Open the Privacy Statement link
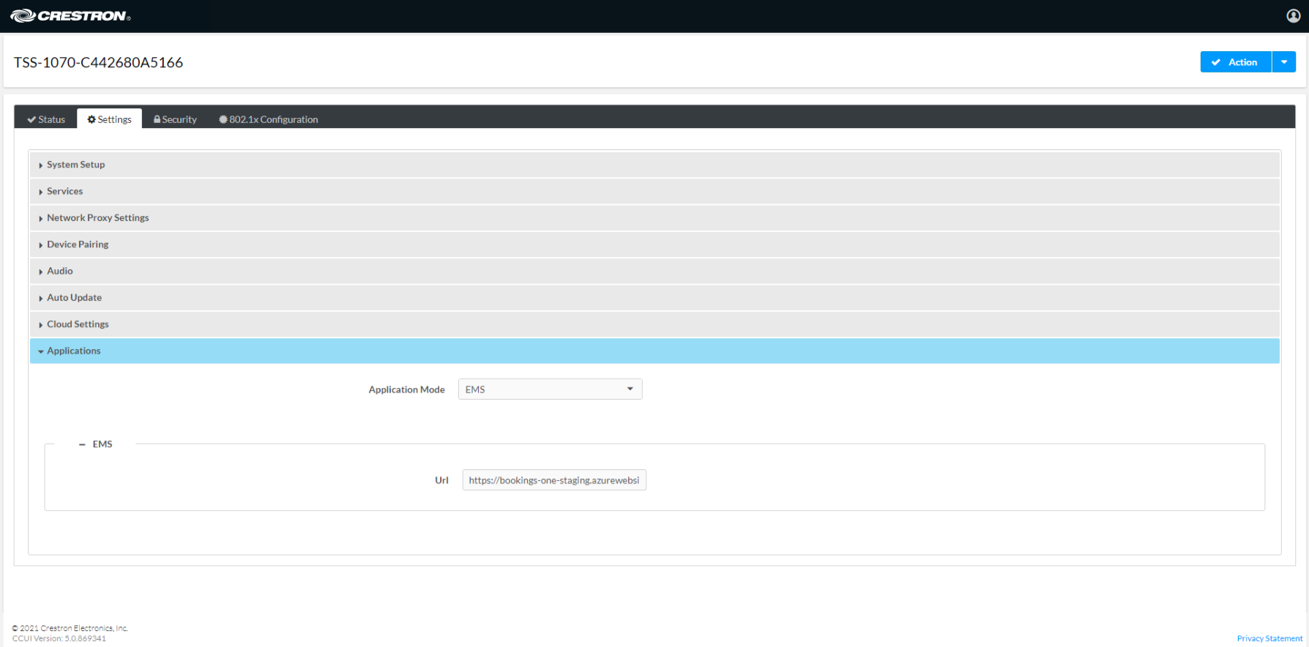 1269,638
